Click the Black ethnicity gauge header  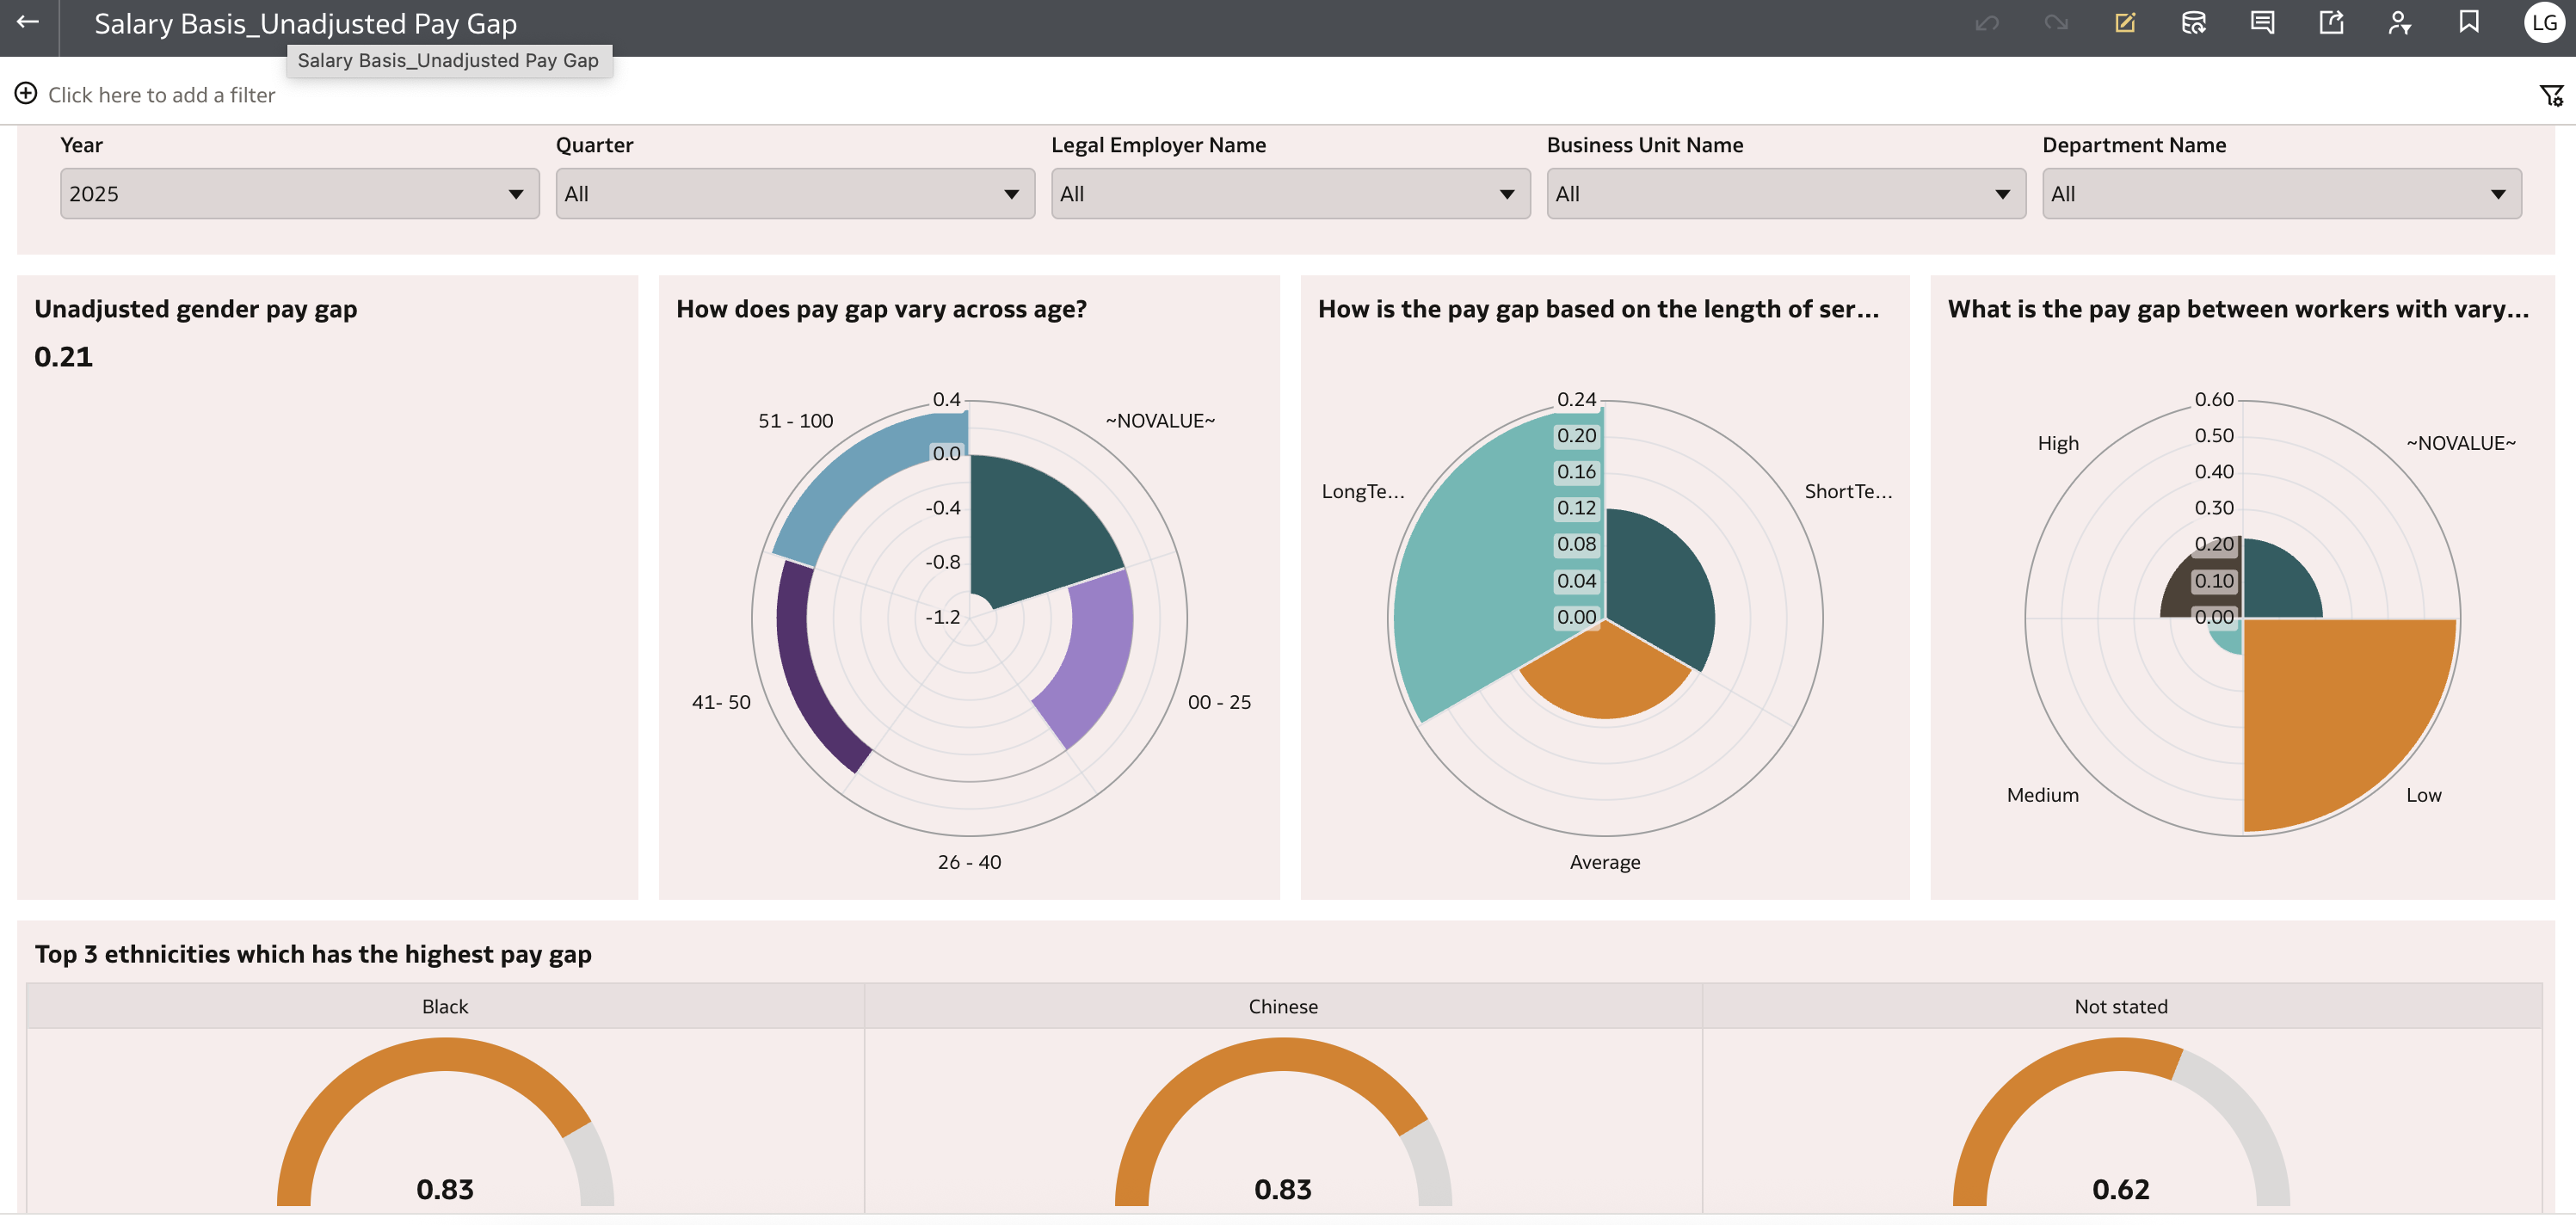point(445,1006)
